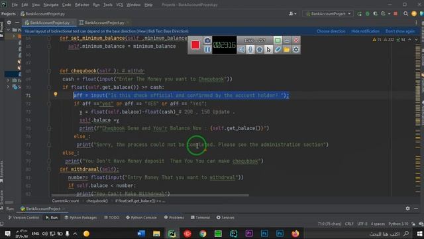Toggle microphone capture in the recorder toolbar

pyautogui.click(x=250, y=50)
